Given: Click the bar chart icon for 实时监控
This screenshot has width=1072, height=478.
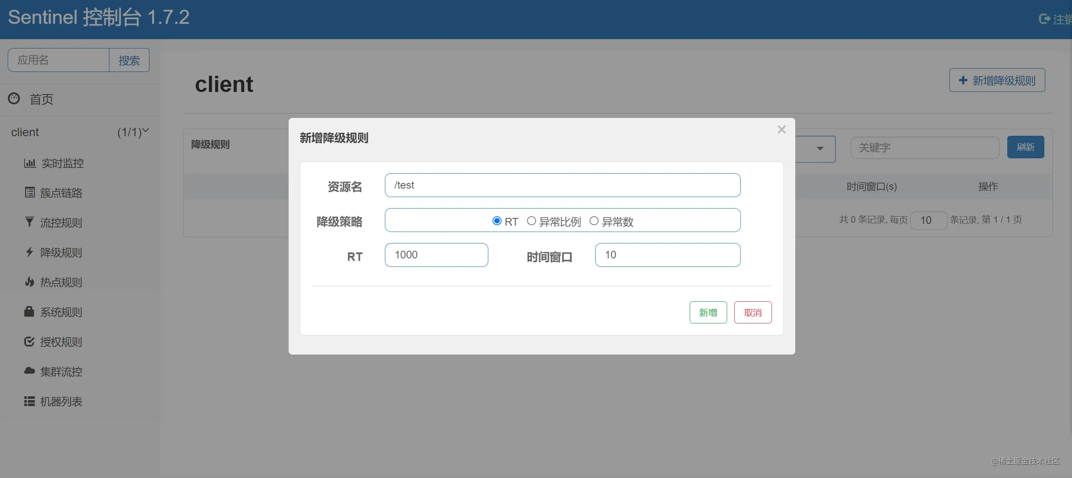Looking at the screenshot, I should coord(30,163).
